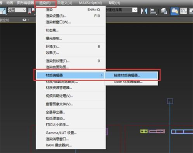
Task: Select the blue rectangle object in viewport
Action: click(x=182, y=132)
